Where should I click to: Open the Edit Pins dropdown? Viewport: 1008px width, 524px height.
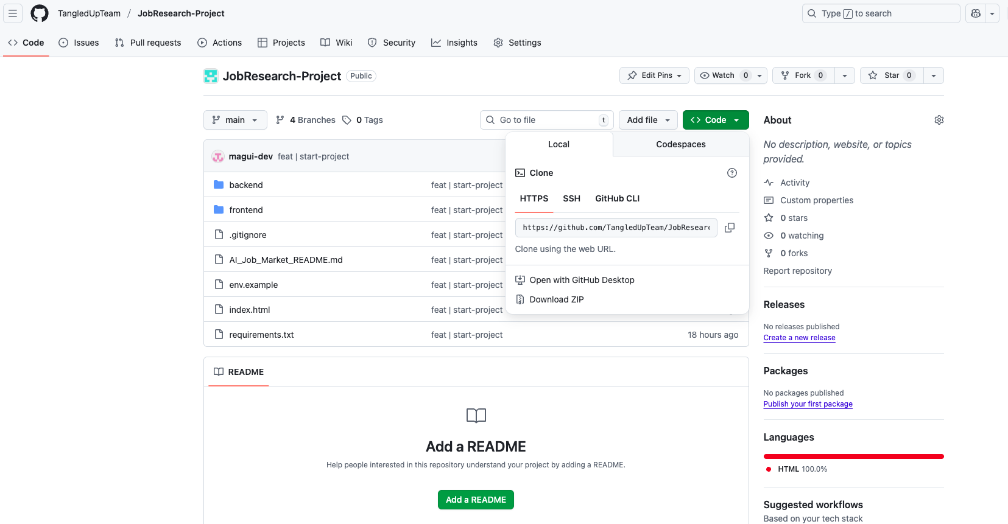(x=655, y=75)
